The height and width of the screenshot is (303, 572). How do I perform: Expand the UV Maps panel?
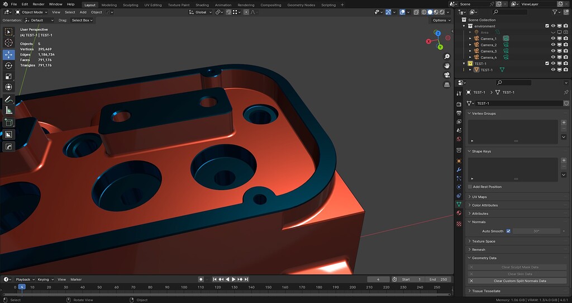coord(479,197)
